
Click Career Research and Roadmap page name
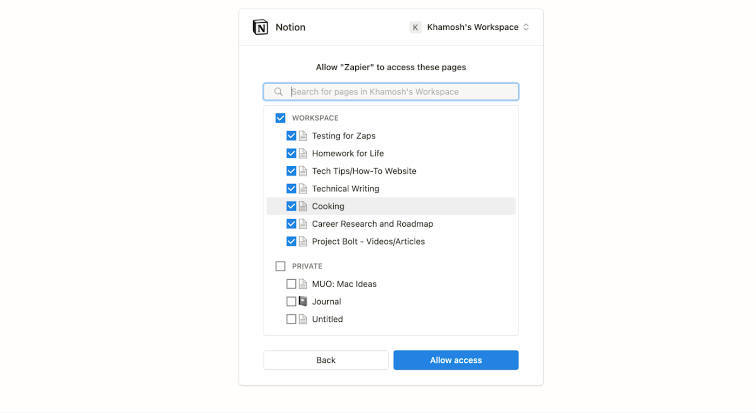pyautogui.click(x=373, y=224)
